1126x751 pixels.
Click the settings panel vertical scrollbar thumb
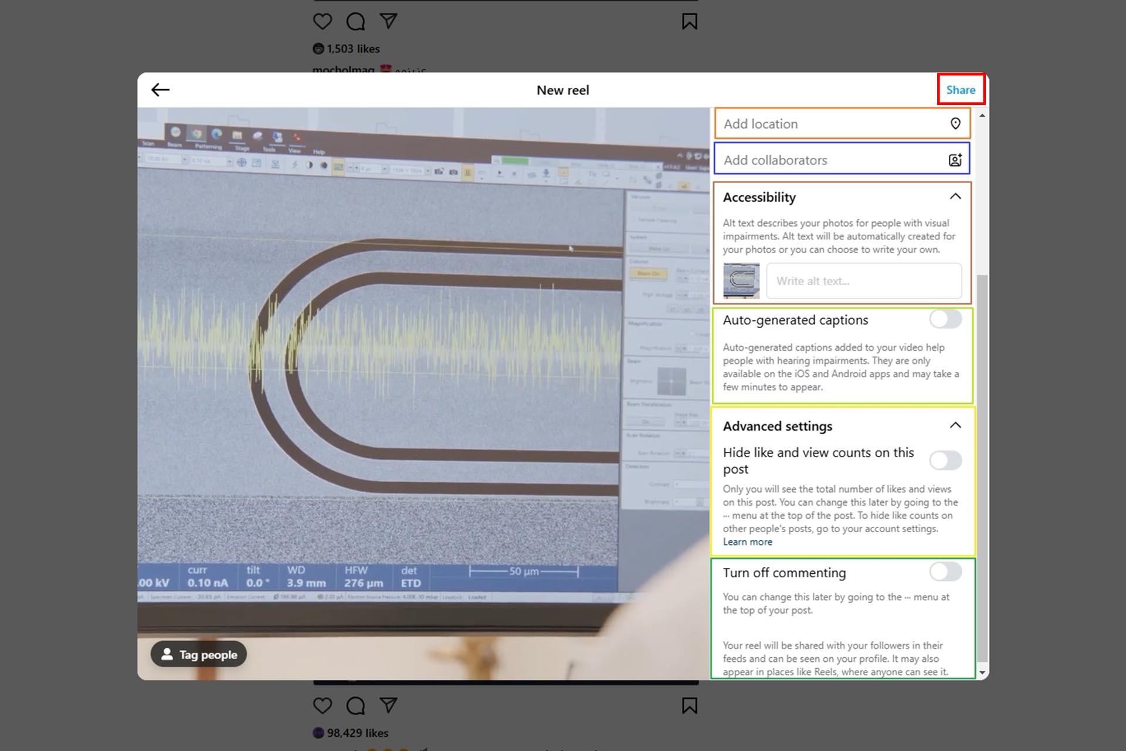tap(982, 468)
